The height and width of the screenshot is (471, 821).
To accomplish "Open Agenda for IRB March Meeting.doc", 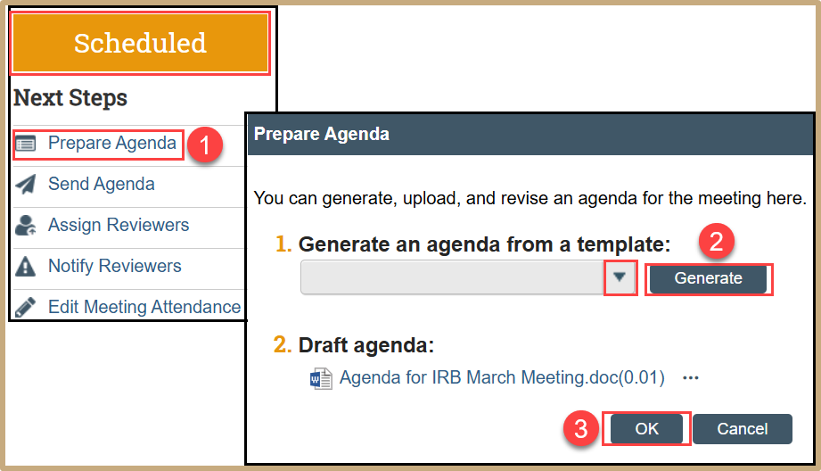I will pos(502,378).
